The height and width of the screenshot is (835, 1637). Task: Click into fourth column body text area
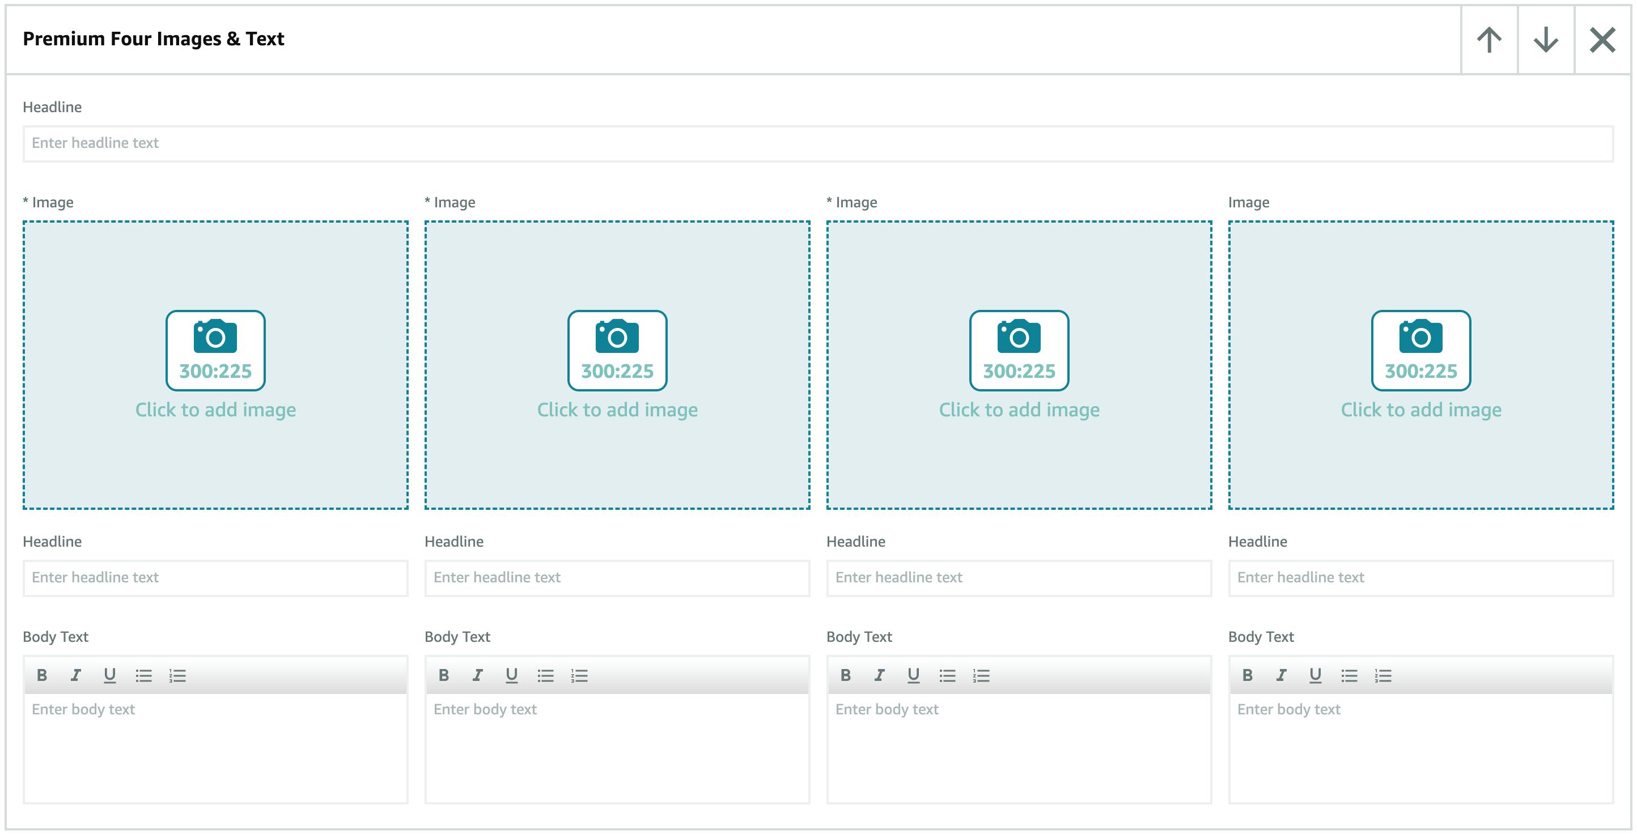(x=1421, y=747)
